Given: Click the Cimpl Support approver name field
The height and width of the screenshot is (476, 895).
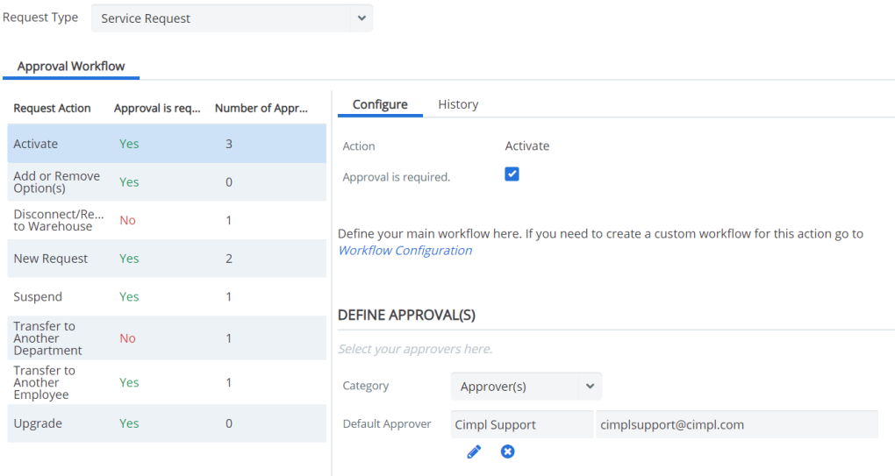Looking at the screenshot, I should click(522, 424).
